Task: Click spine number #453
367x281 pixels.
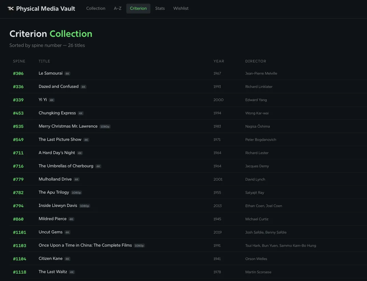Action: (x=18, y=113)
